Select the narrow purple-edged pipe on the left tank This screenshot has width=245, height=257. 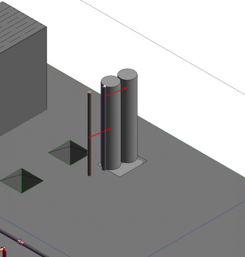(104, 128)
